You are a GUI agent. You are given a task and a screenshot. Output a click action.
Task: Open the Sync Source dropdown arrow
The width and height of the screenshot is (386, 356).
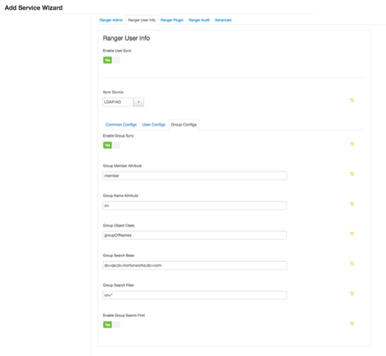click(140, 102)
